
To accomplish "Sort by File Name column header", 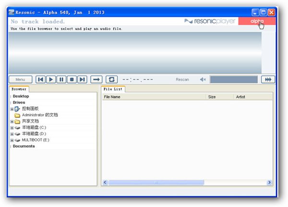I will (x=154, y=97).
